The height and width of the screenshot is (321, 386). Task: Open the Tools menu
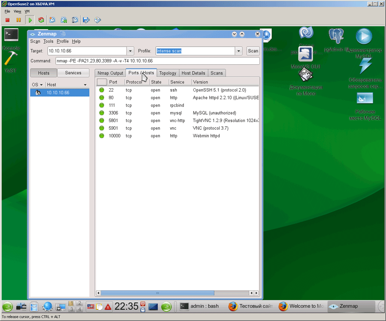click(48, 41)
